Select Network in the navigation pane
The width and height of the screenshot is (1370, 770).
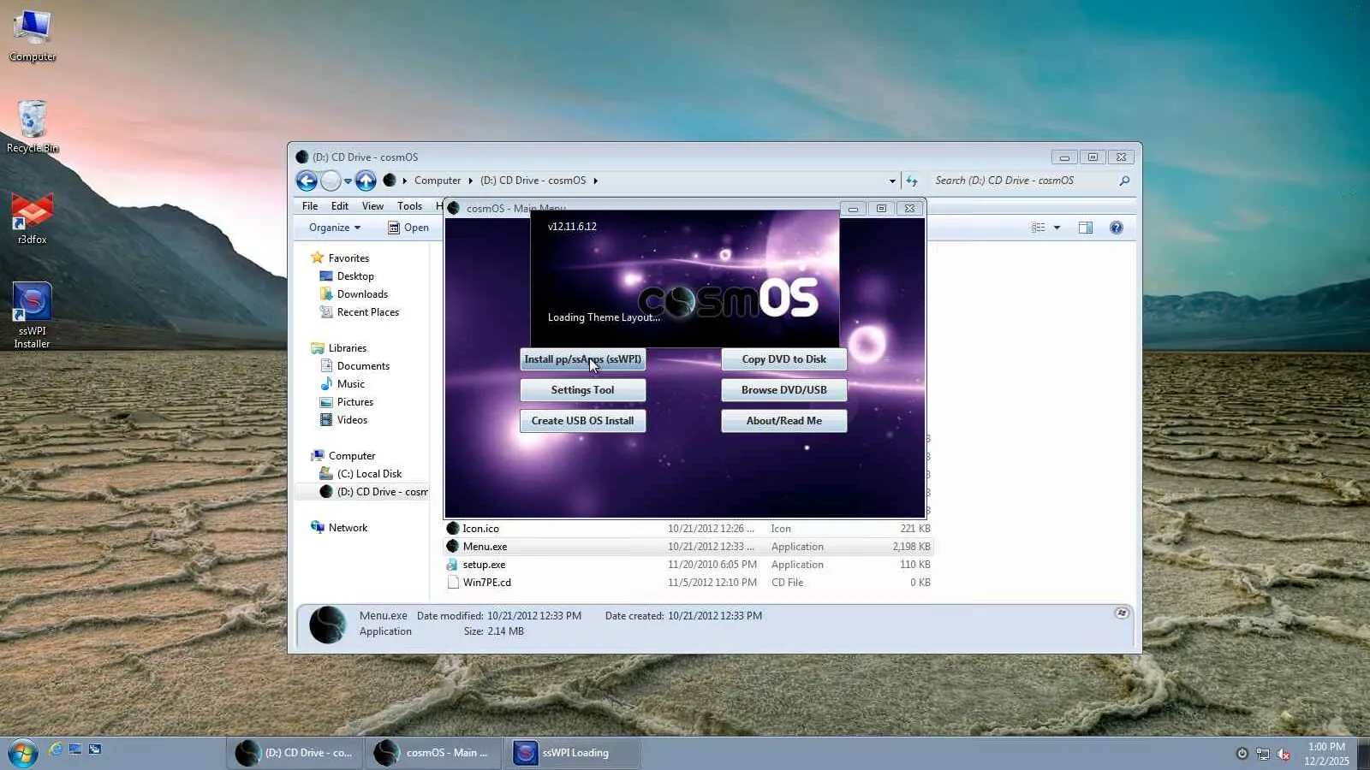[339, 528]
